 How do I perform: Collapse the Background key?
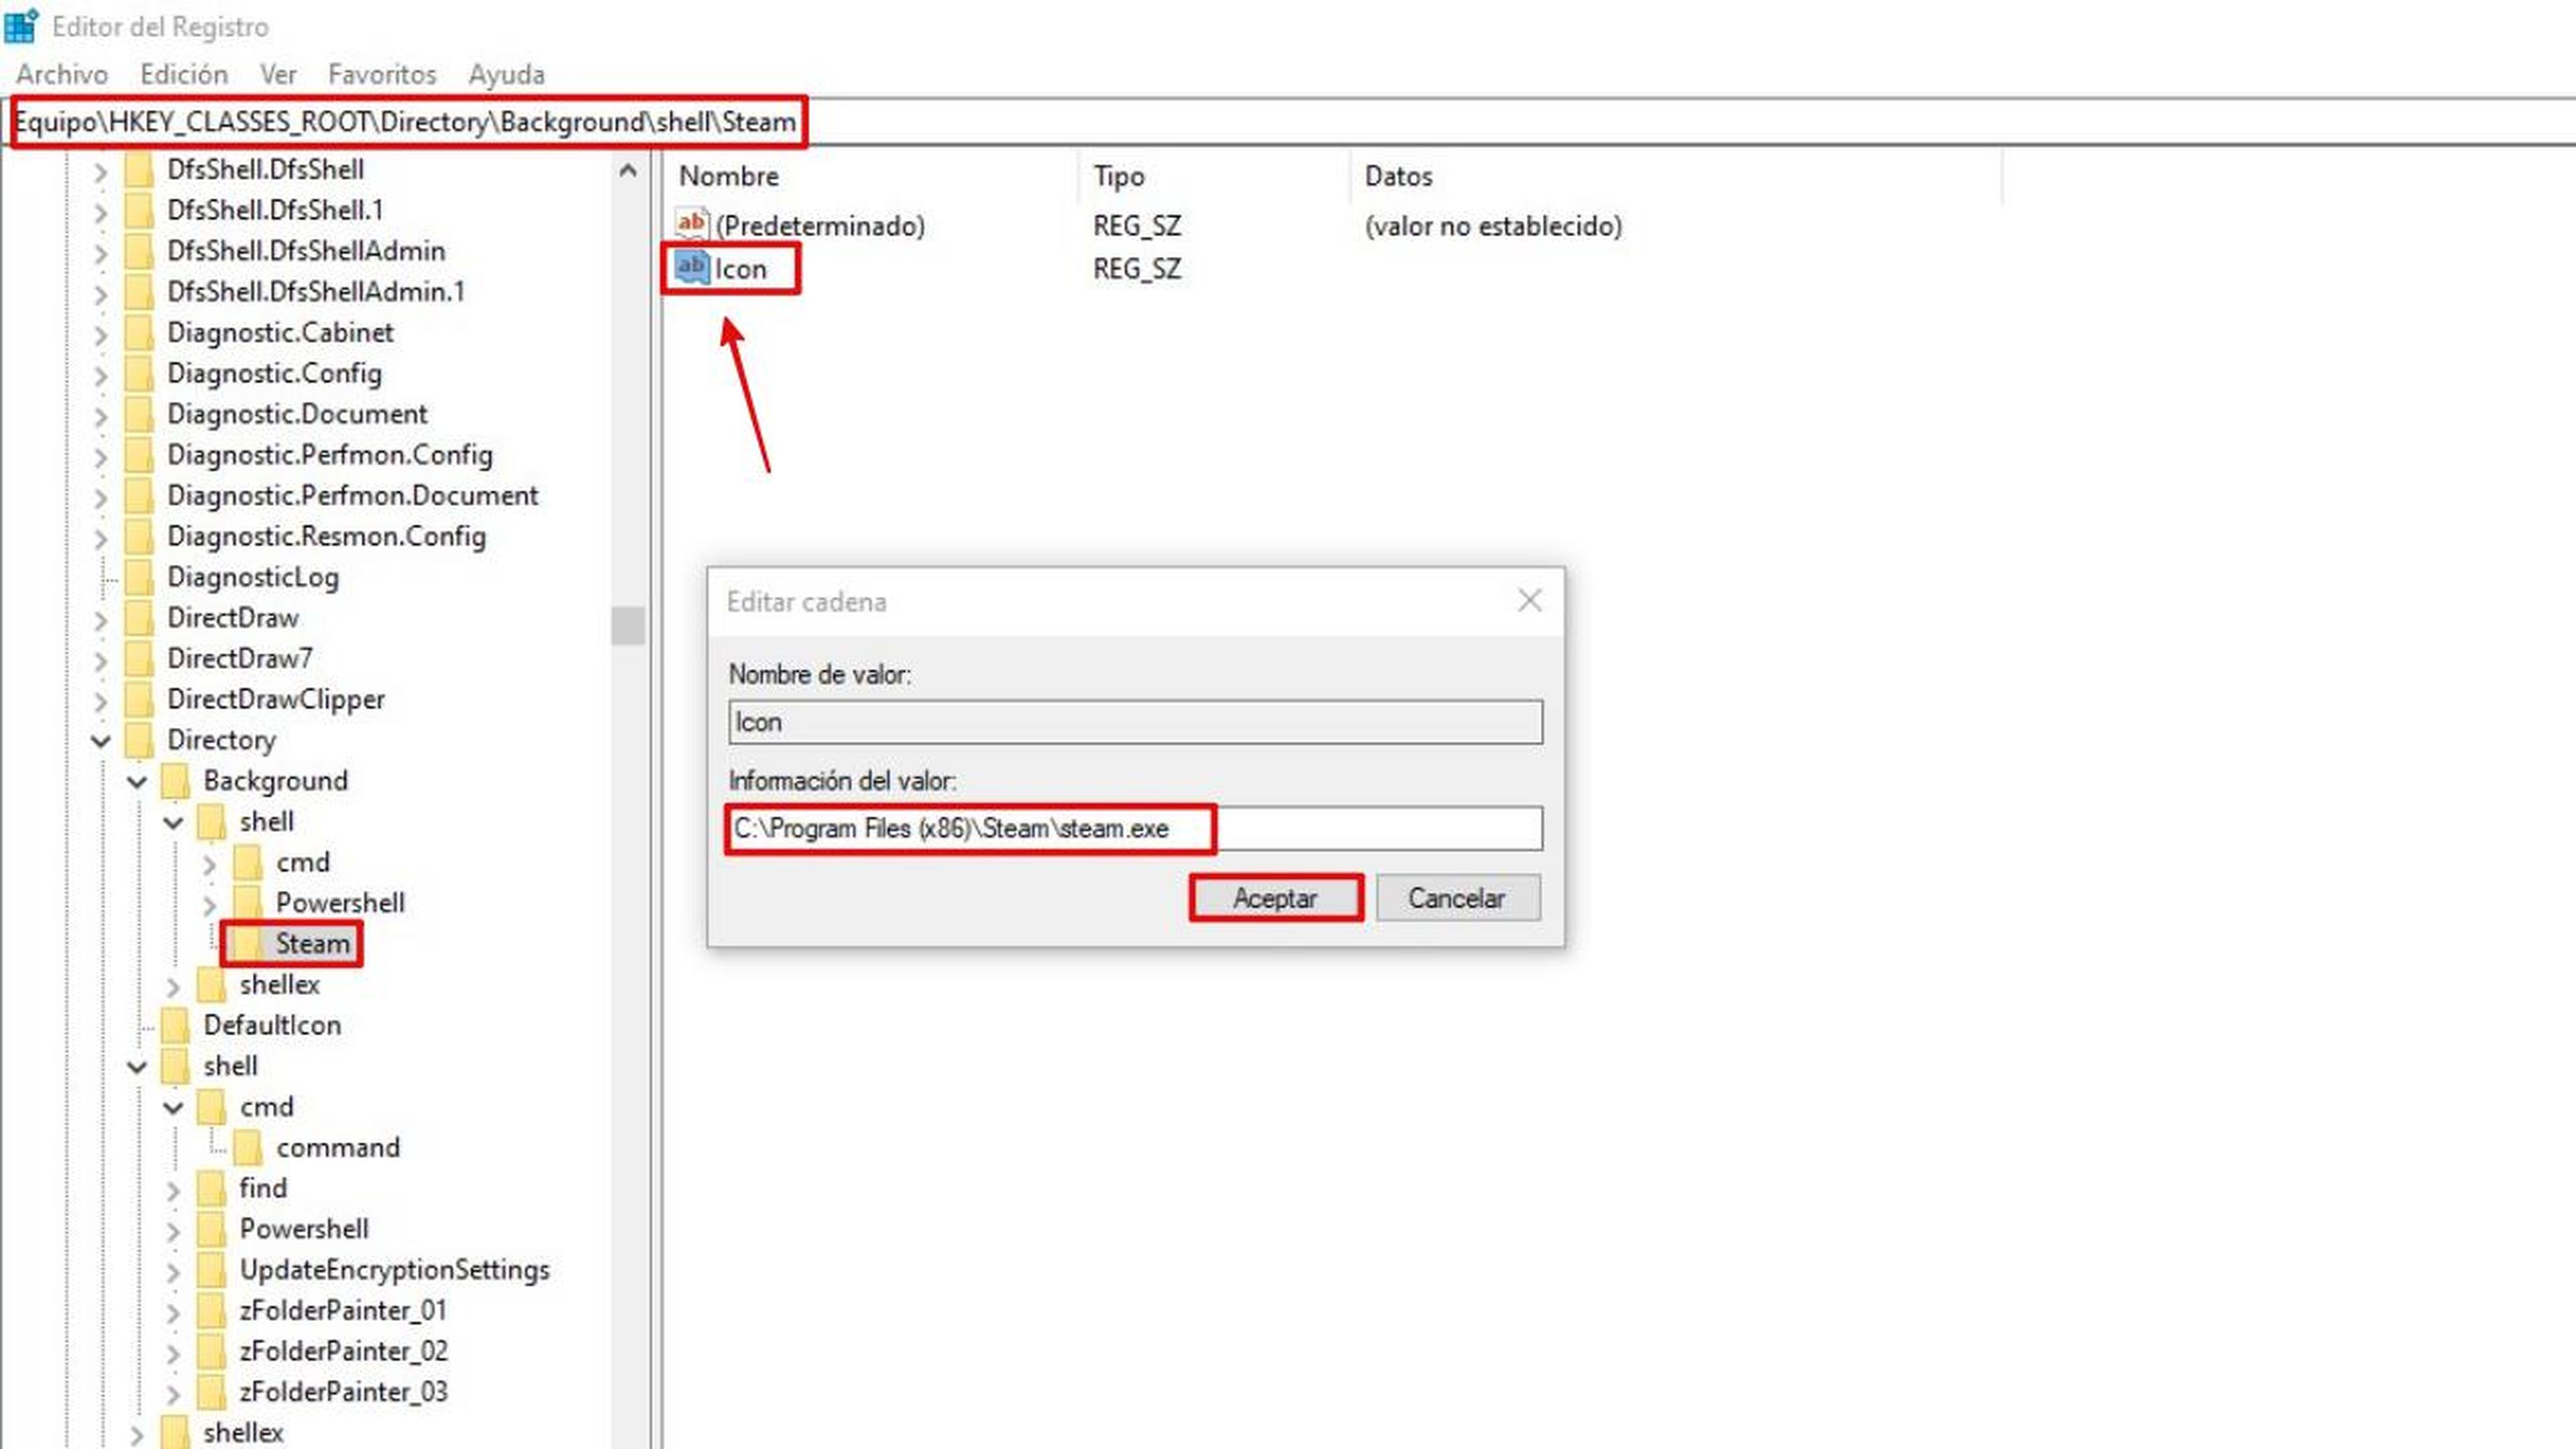[137, 782]
